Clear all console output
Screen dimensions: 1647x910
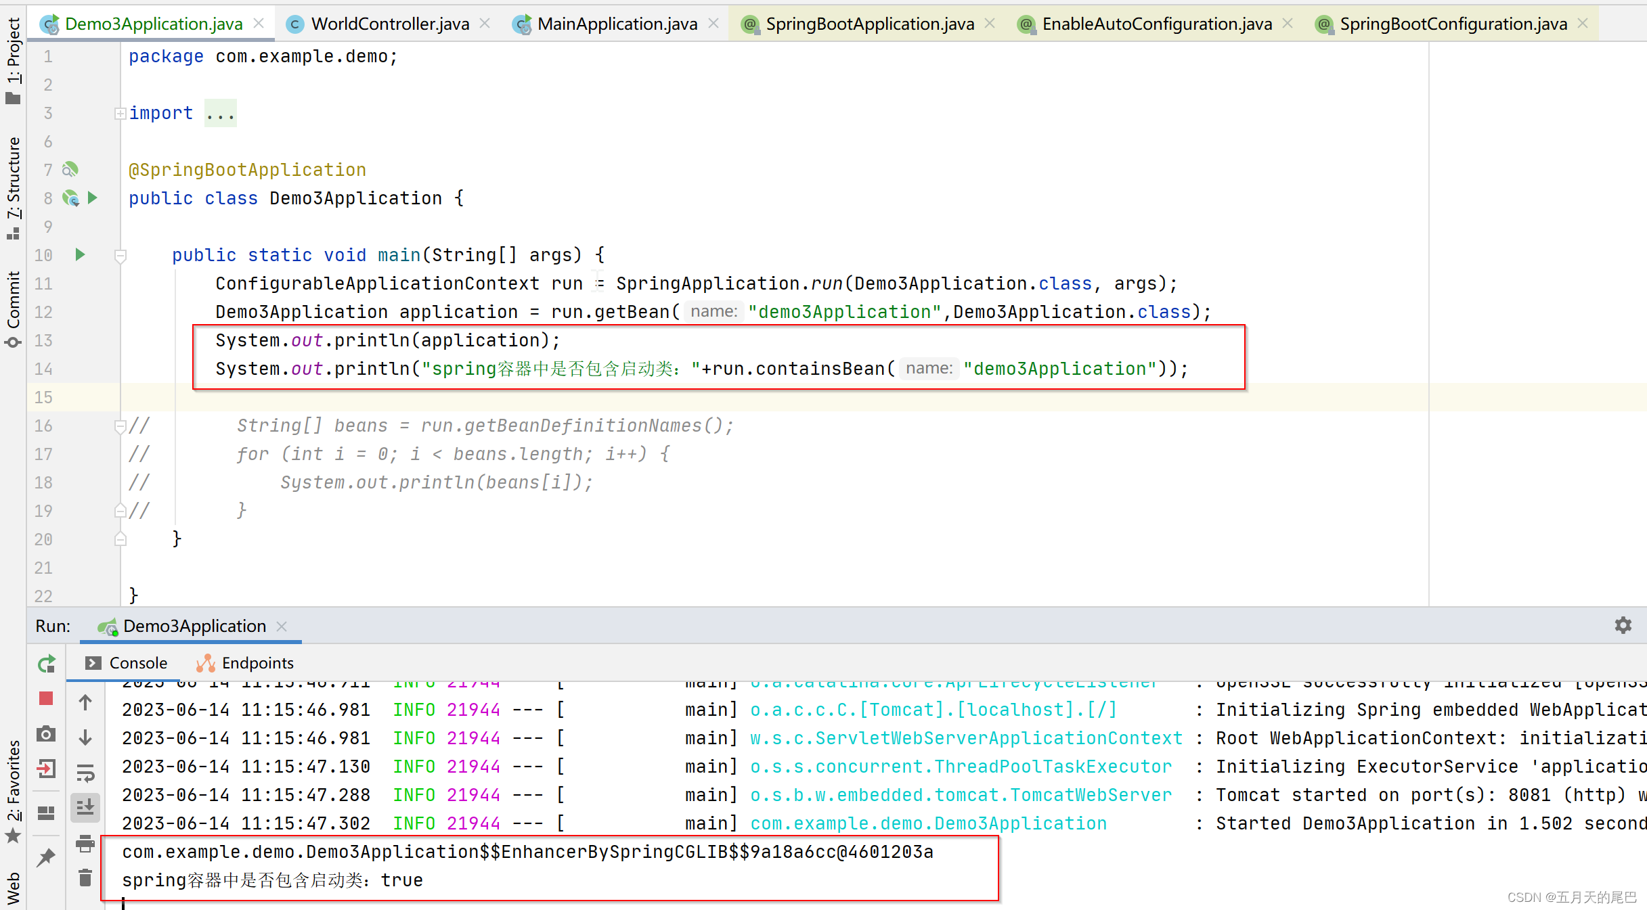coord(85,878)
